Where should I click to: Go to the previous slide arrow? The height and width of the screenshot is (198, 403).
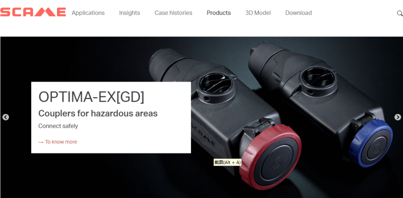pyautogui.click(x=6, y=117)
